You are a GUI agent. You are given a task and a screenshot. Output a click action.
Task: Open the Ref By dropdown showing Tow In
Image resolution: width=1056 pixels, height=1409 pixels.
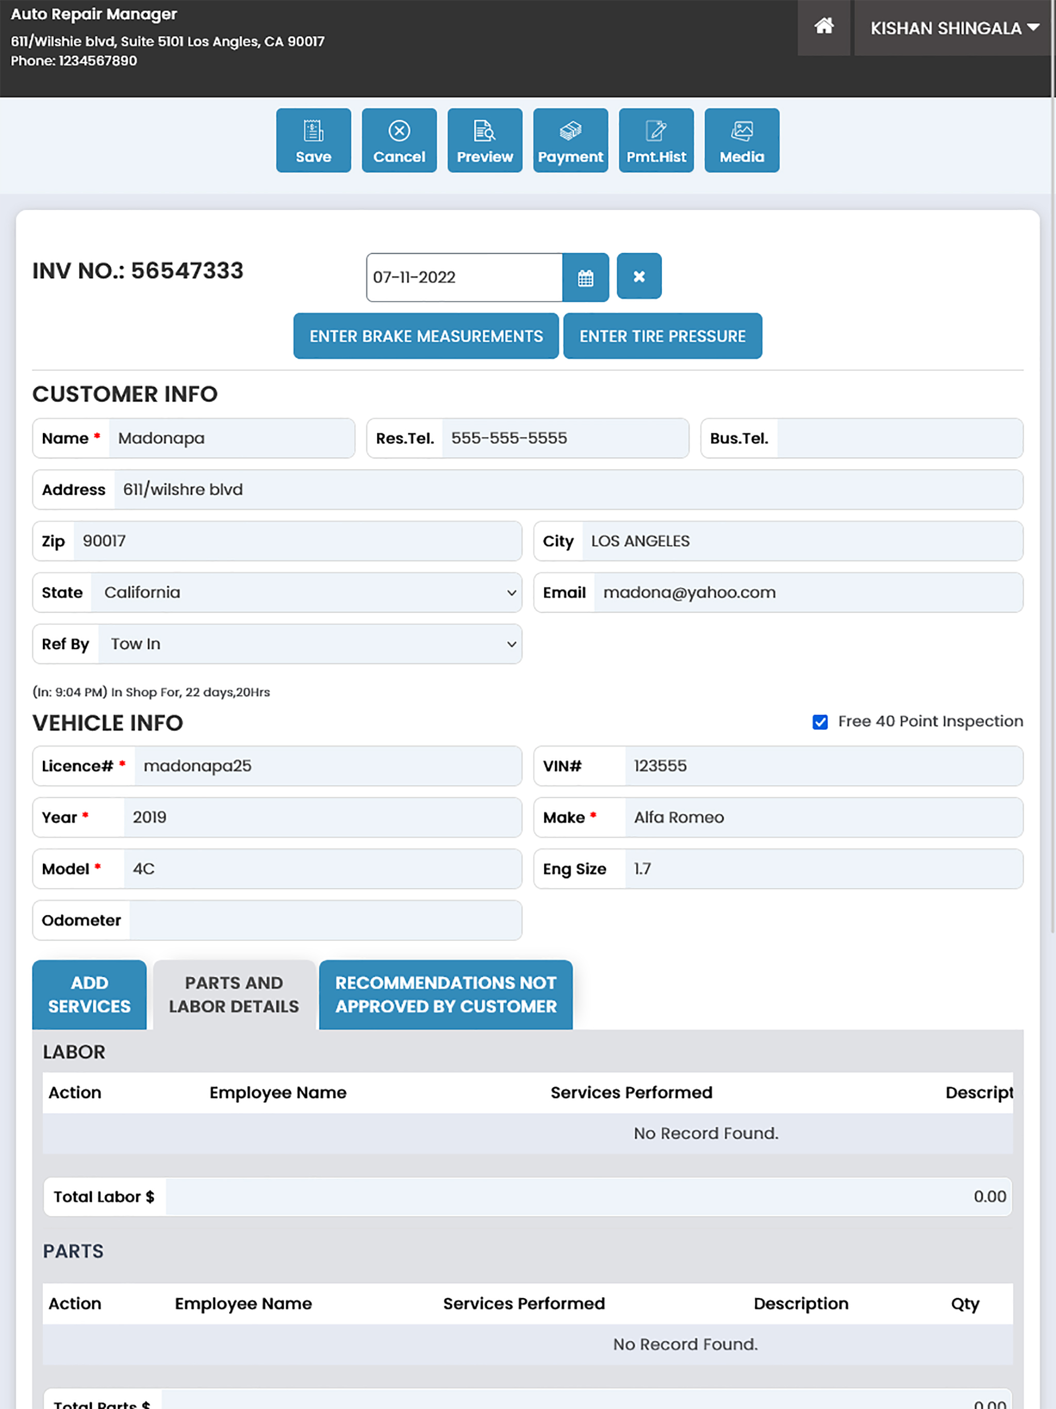pyautogui.click(x=310, y=644)
